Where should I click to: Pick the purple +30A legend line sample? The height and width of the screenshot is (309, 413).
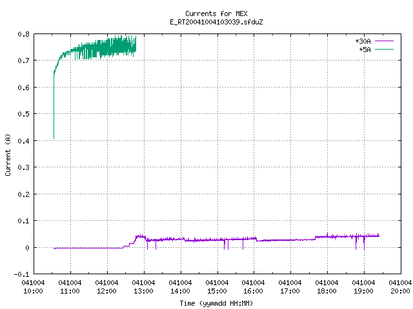coord(384,41)
